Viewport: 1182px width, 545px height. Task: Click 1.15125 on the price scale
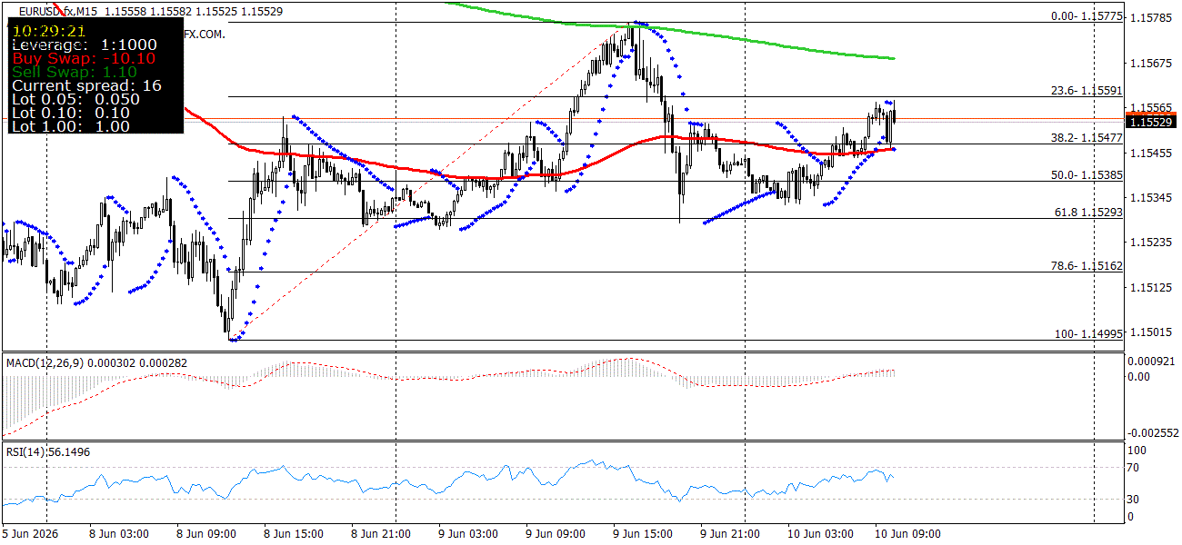tap(1150, 287)
